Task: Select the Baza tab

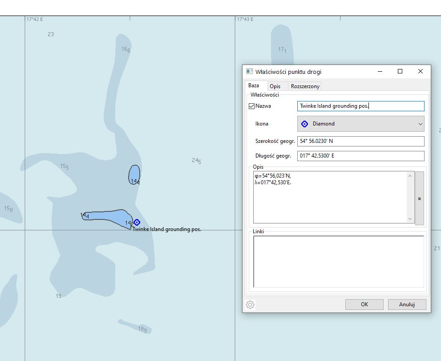Action: 254,85
